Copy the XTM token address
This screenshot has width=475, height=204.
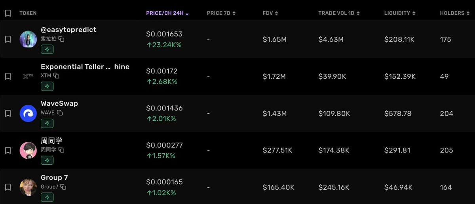[x=57, y=76]
